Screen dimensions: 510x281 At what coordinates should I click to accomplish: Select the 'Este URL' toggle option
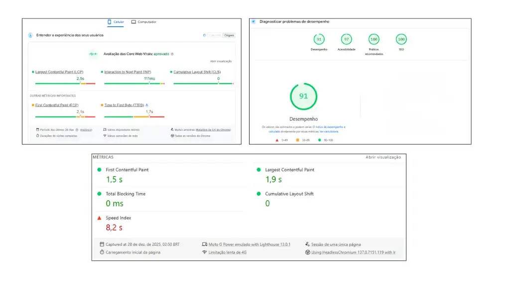(x=215, y=35)
